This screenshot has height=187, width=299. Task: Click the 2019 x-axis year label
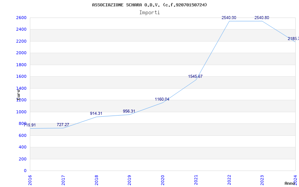(x=129, y=180)
